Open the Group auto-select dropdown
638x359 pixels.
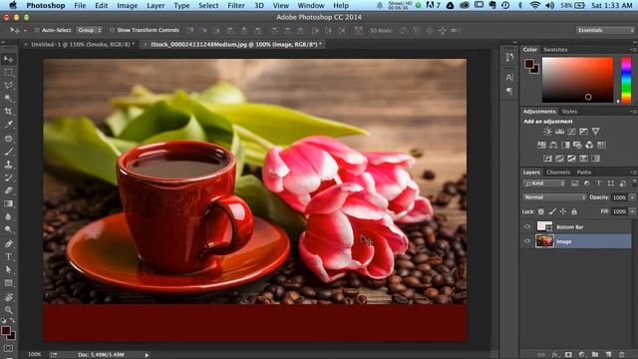(x=90, y=30)
